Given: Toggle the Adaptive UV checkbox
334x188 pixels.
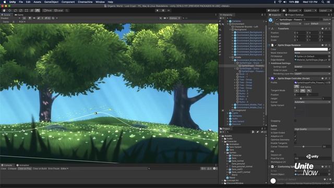Looking at the screenshot, I should (295, 136).
